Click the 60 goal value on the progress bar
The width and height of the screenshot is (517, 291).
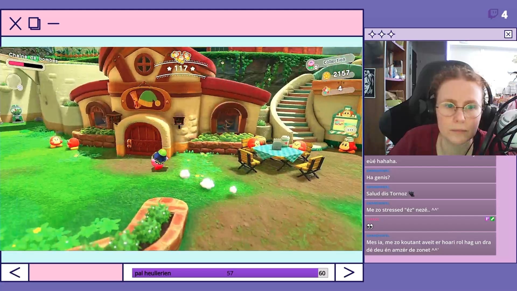[x=322, y=273]
